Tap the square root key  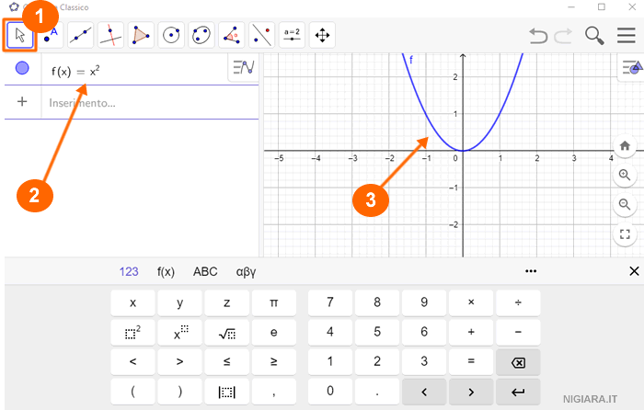click(x=226, y=333)
